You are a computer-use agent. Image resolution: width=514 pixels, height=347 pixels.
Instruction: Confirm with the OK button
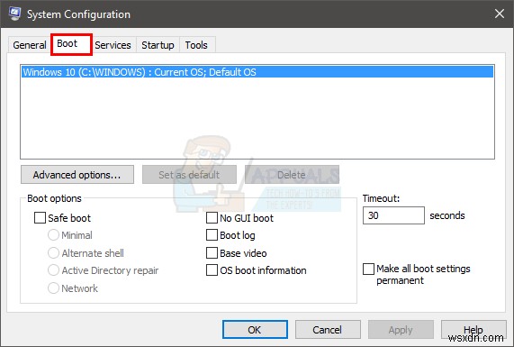pyautogui.click(x=255, y=329)
